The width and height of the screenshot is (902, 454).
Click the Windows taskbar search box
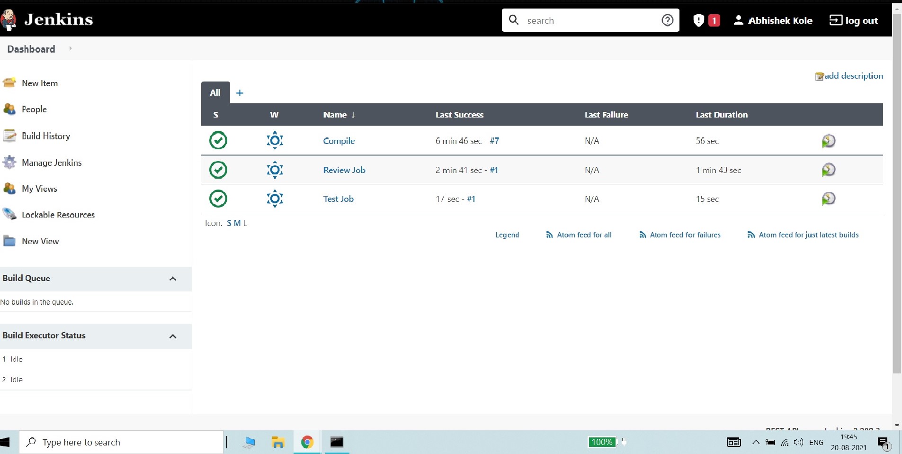pos(121,442)
